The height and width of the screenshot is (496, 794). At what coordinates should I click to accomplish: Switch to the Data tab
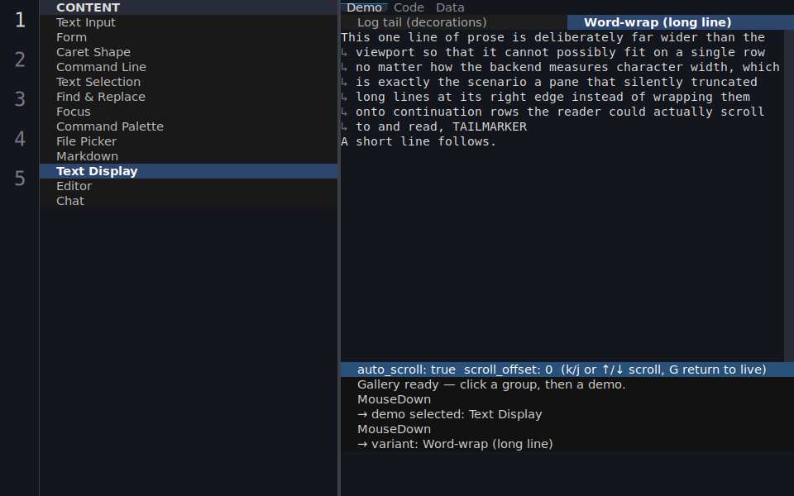(450, 7)
